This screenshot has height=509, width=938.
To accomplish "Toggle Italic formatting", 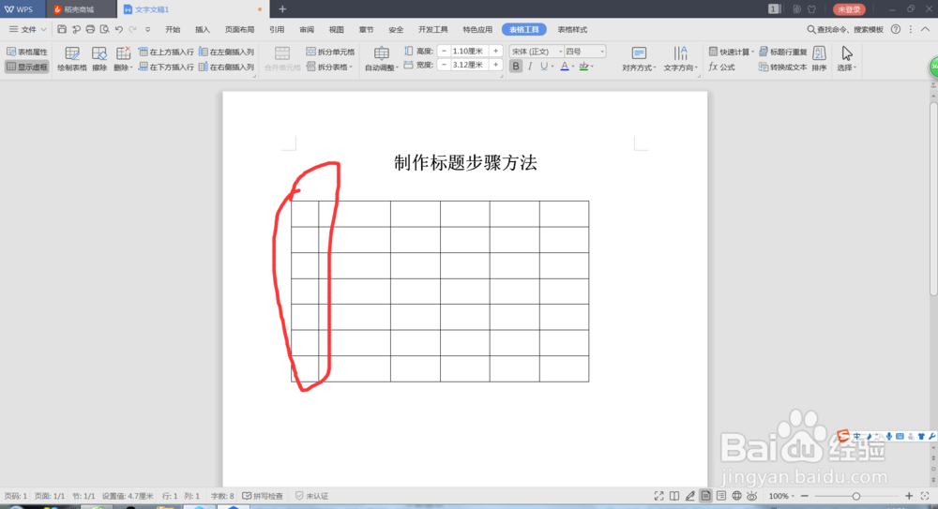I will click(x=530, y=67).
